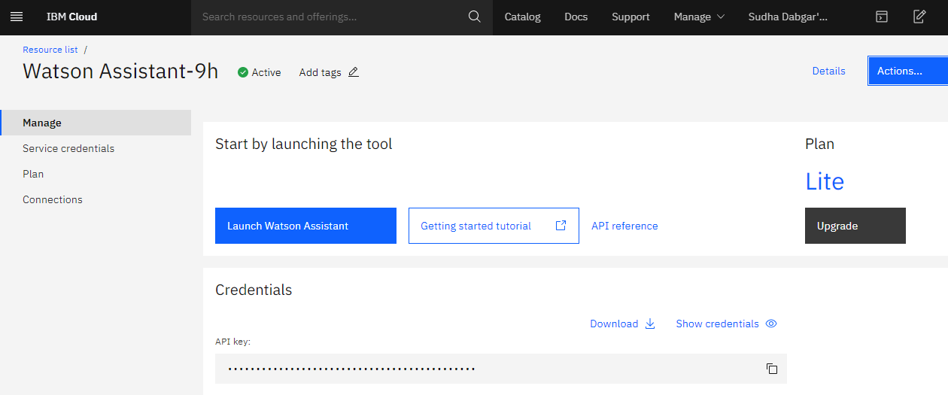The image size is (948, 395).
Task: Open the Sudha Dabgar account switcher
Action: (x=788, y=17)
